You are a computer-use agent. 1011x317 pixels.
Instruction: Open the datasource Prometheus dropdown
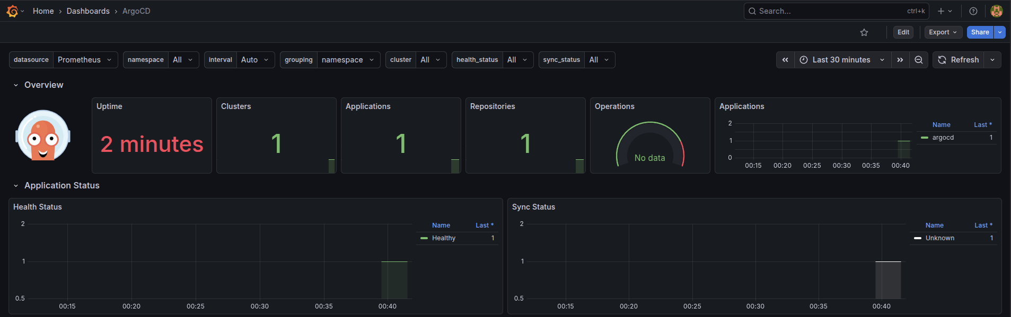(x=85, y=60)
